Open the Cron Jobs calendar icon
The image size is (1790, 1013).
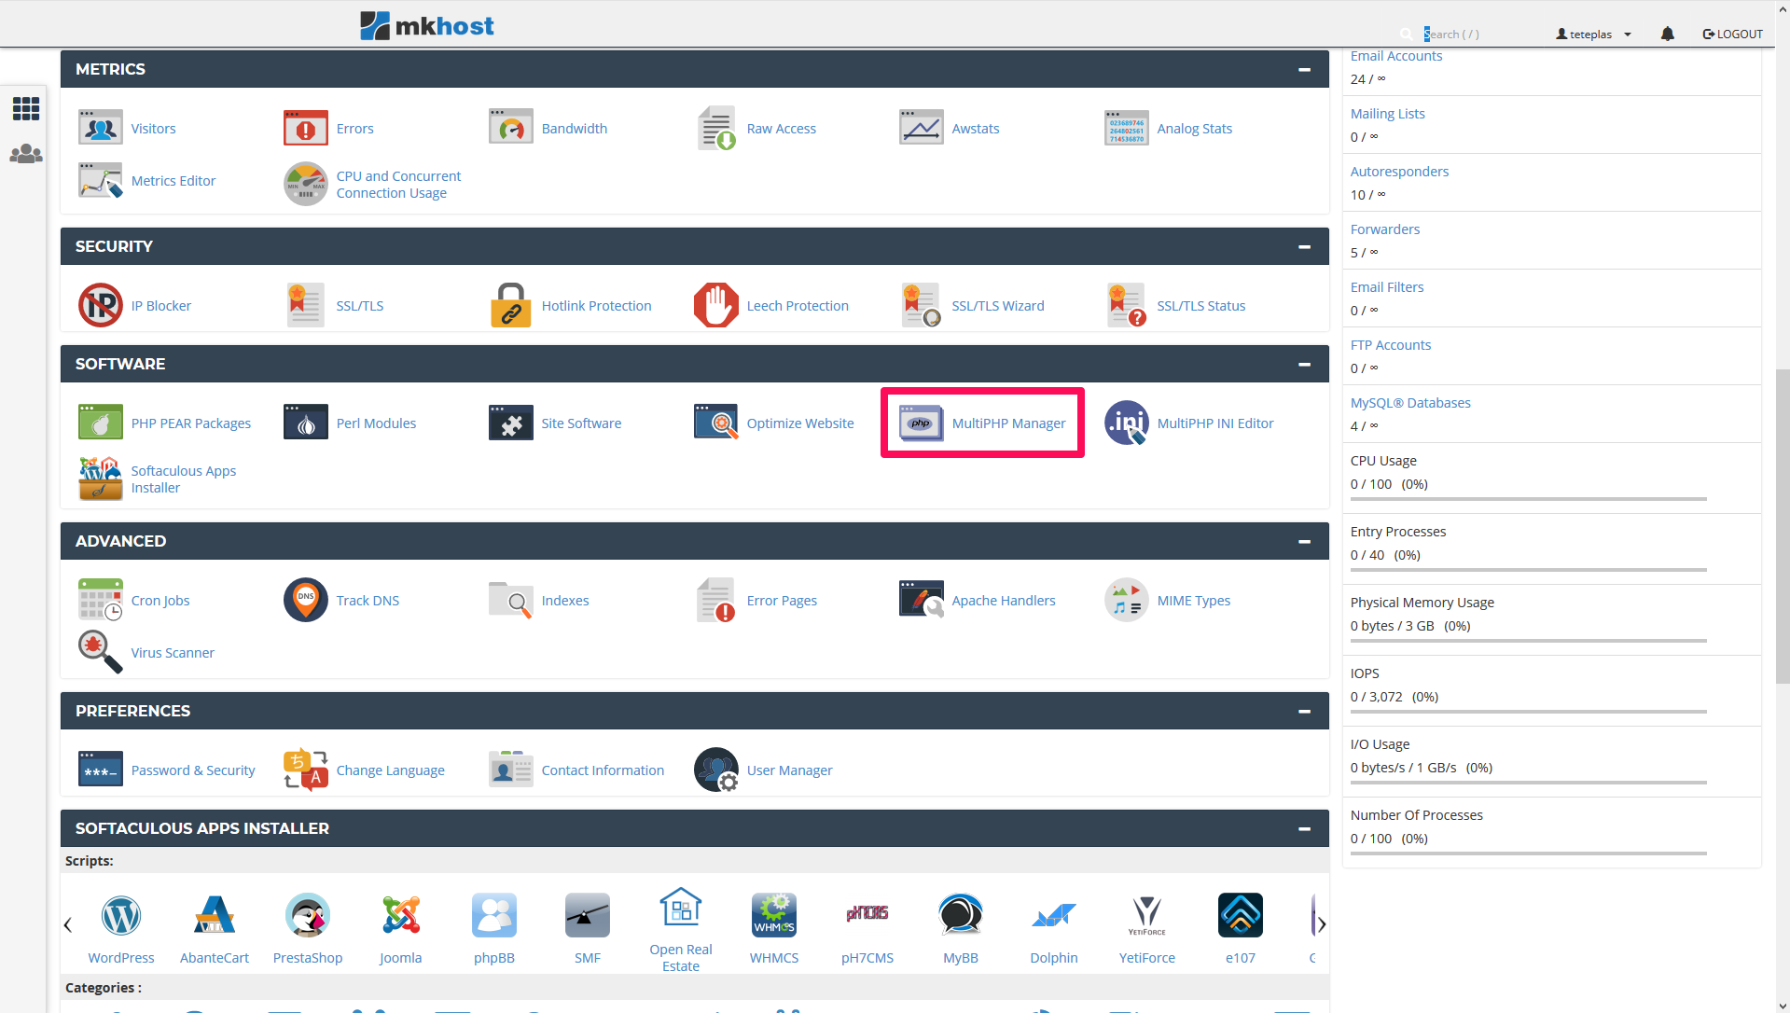tap(101, 600)
